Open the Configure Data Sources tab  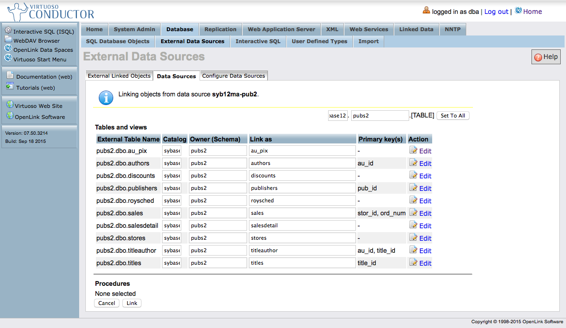pos(234,76)
